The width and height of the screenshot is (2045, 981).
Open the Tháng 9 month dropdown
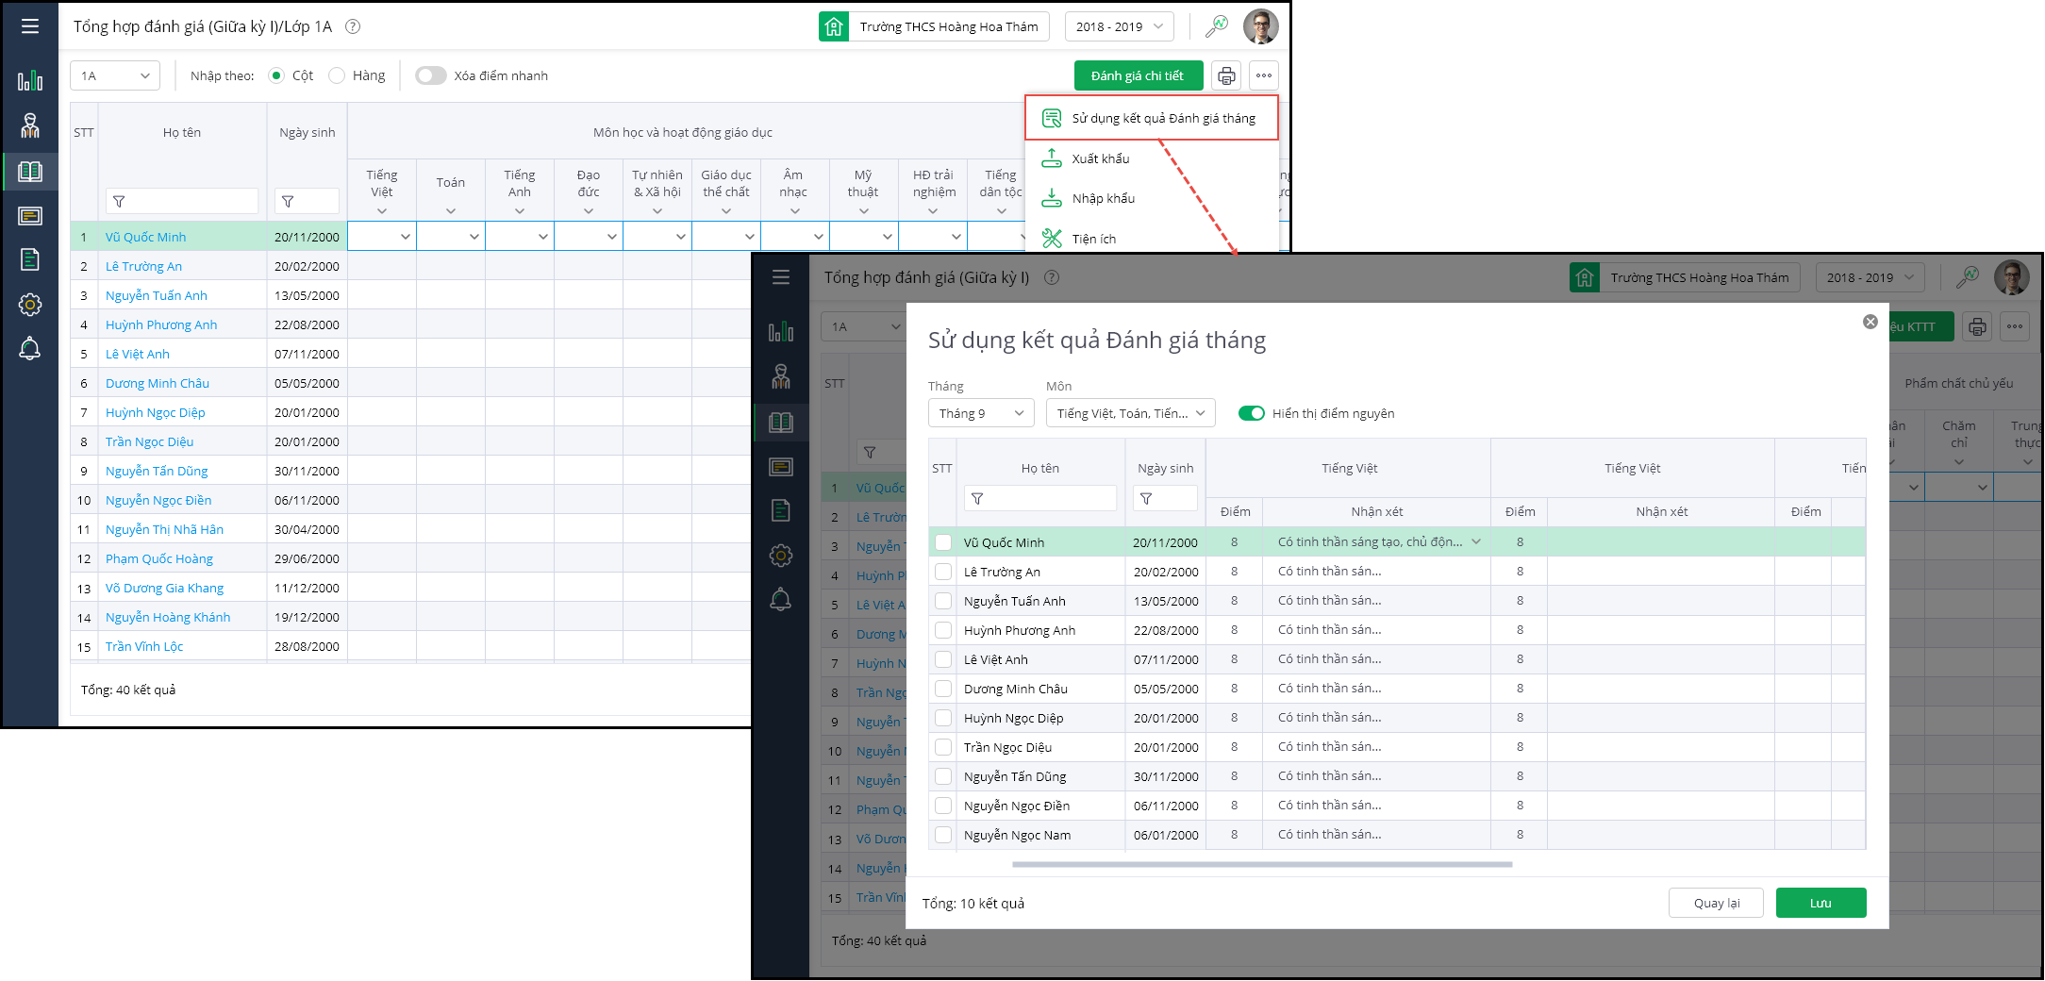click(x=981, y=413)
